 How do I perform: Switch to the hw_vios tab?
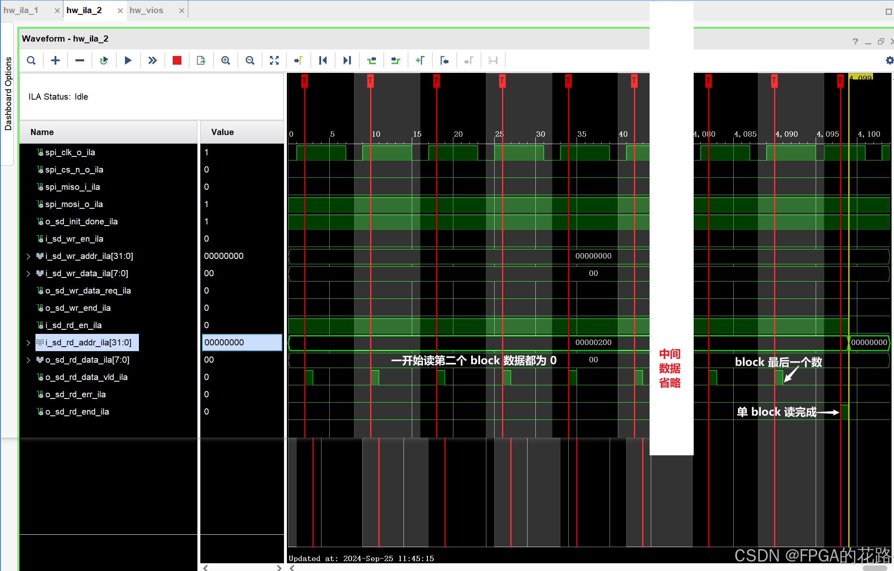[x=146, y=10]
